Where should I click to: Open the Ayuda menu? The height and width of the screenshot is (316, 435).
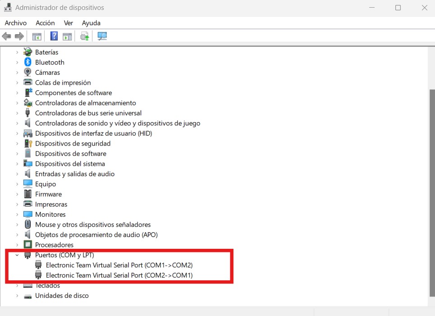point(91,23)
